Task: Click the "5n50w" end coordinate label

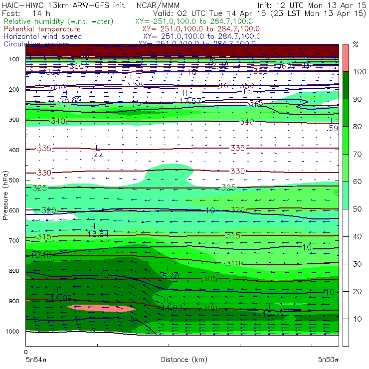Action: click(328, 360)
